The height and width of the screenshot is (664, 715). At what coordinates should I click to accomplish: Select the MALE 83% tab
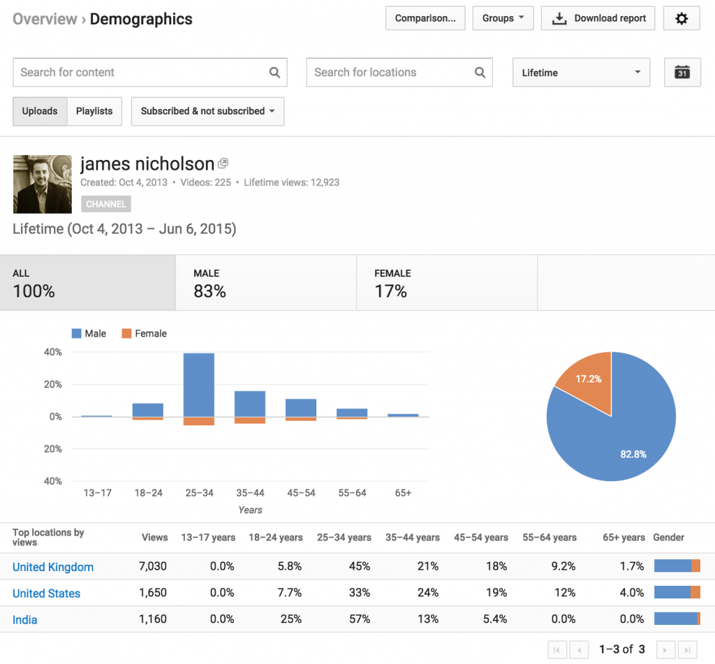point(265,283)
